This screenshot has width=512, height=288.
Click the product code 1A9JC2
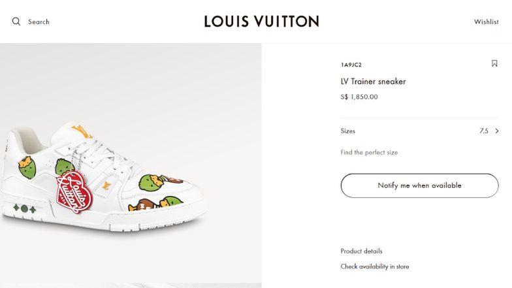point(351,65)
